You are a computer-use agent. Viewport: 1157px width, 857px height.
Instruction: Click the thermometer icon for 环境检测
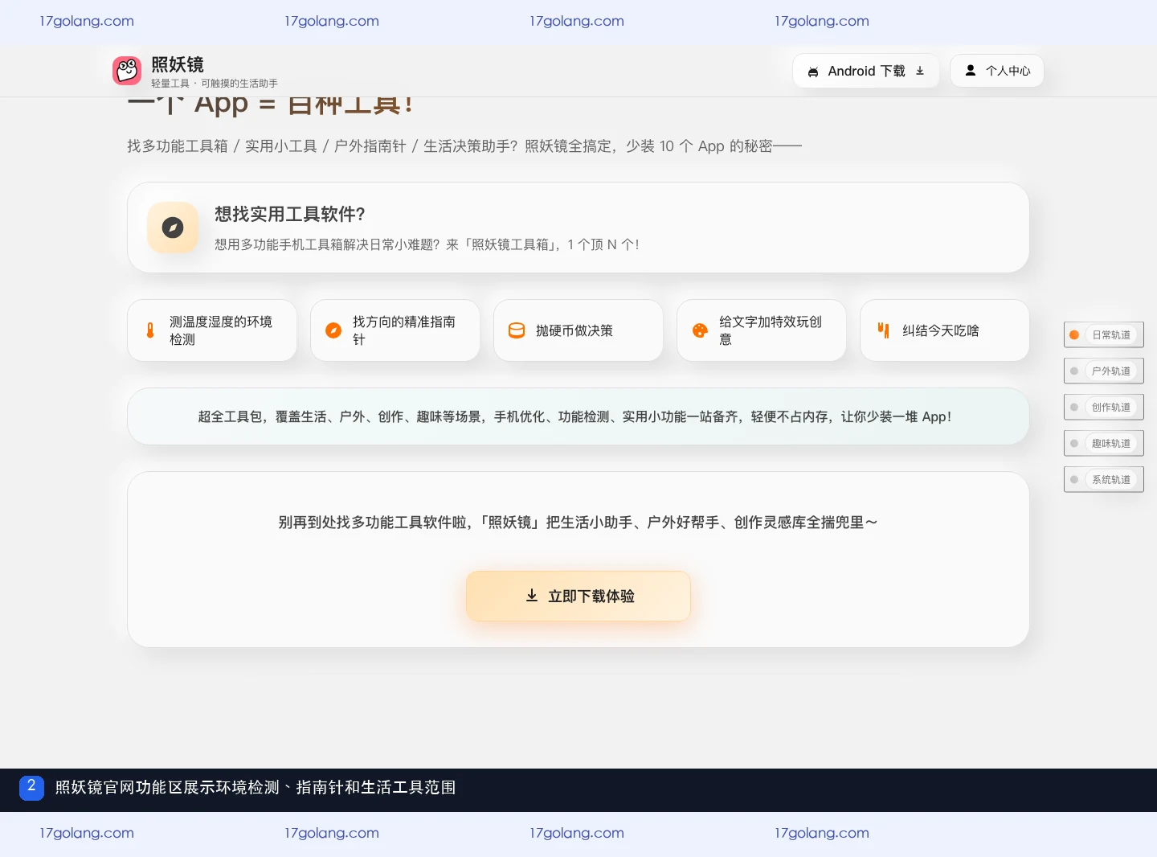pyautogui.click(x=150, y=330)
